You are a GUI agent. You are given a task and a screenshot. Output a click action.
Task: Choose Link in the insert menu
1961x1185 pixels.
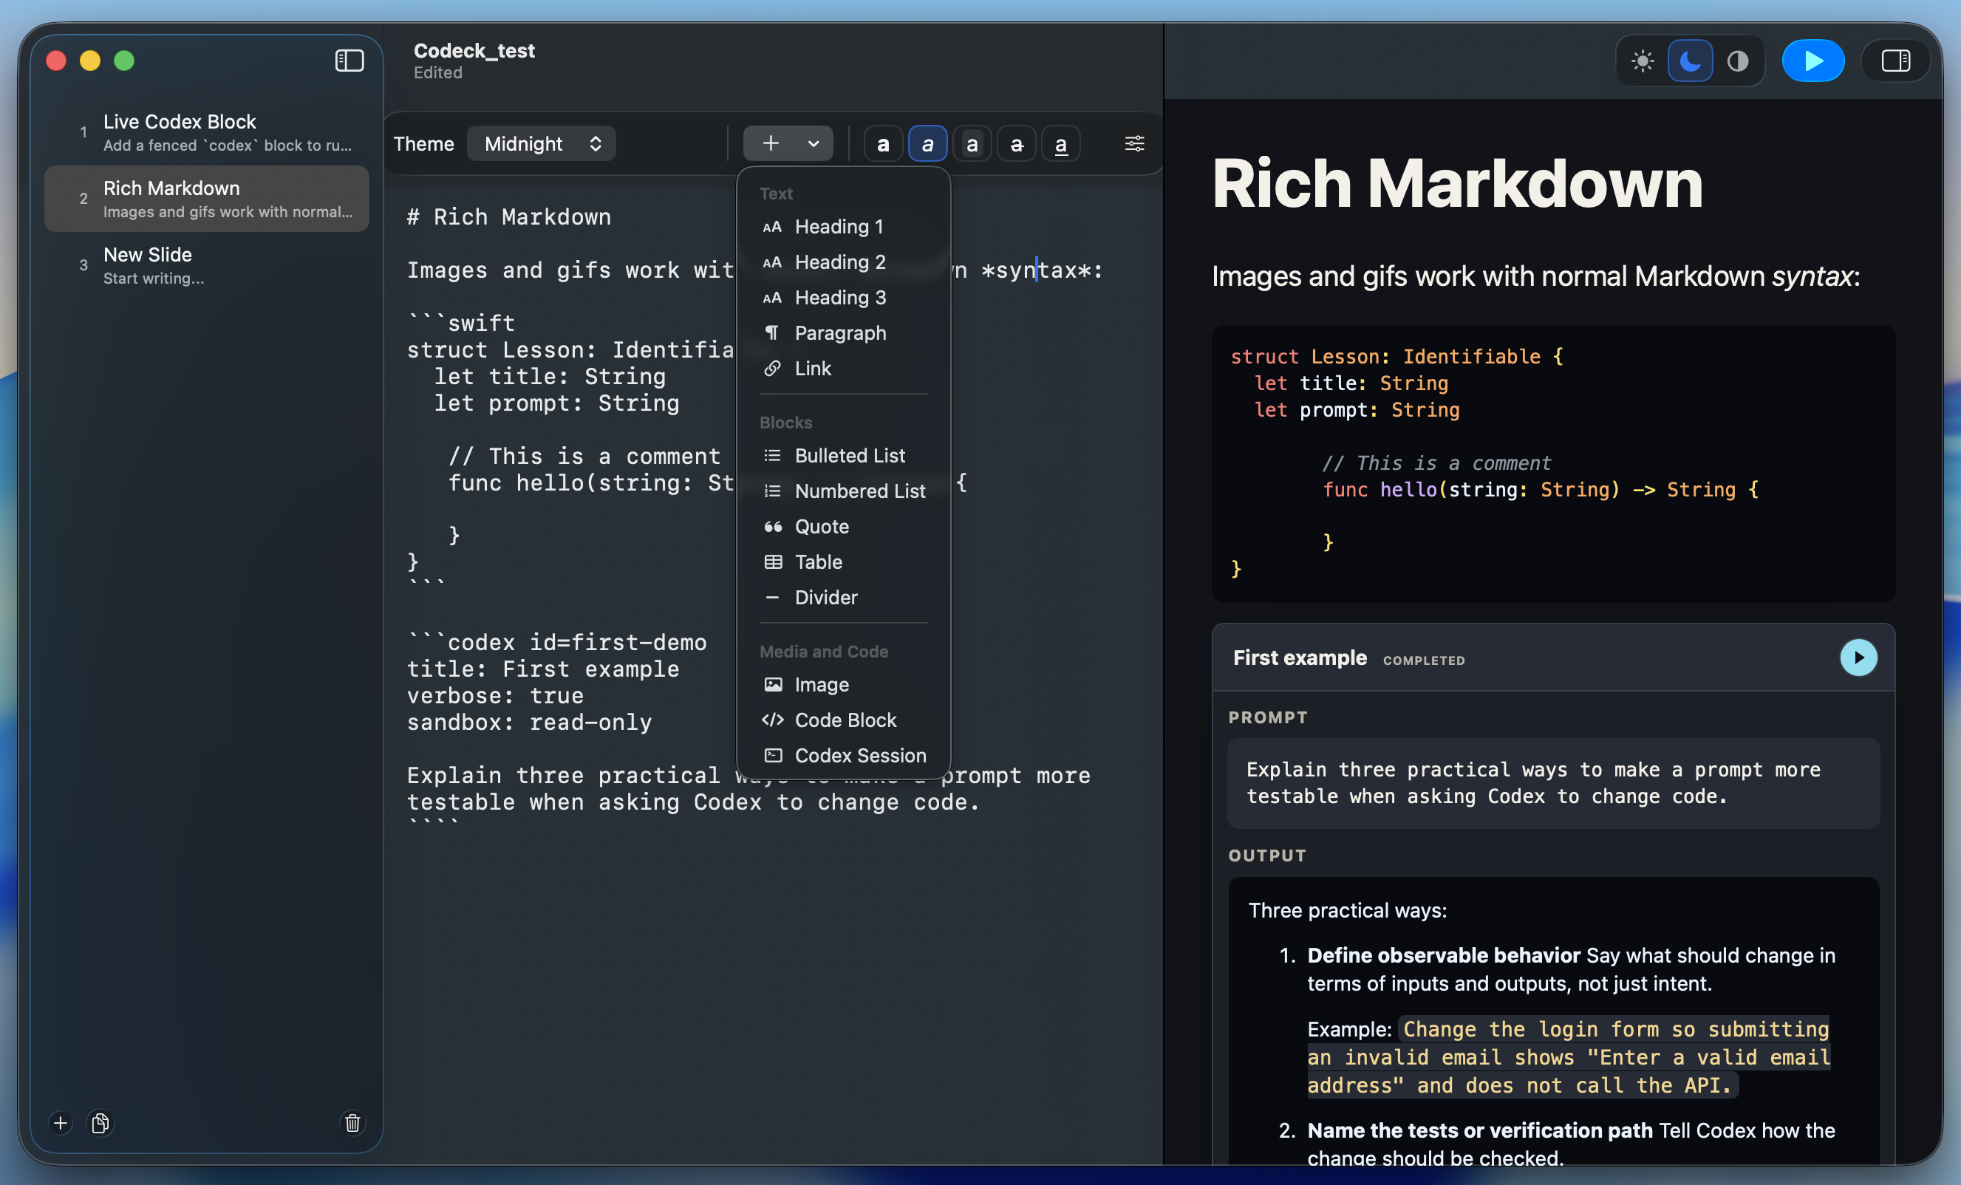click(x=844, y=369)
